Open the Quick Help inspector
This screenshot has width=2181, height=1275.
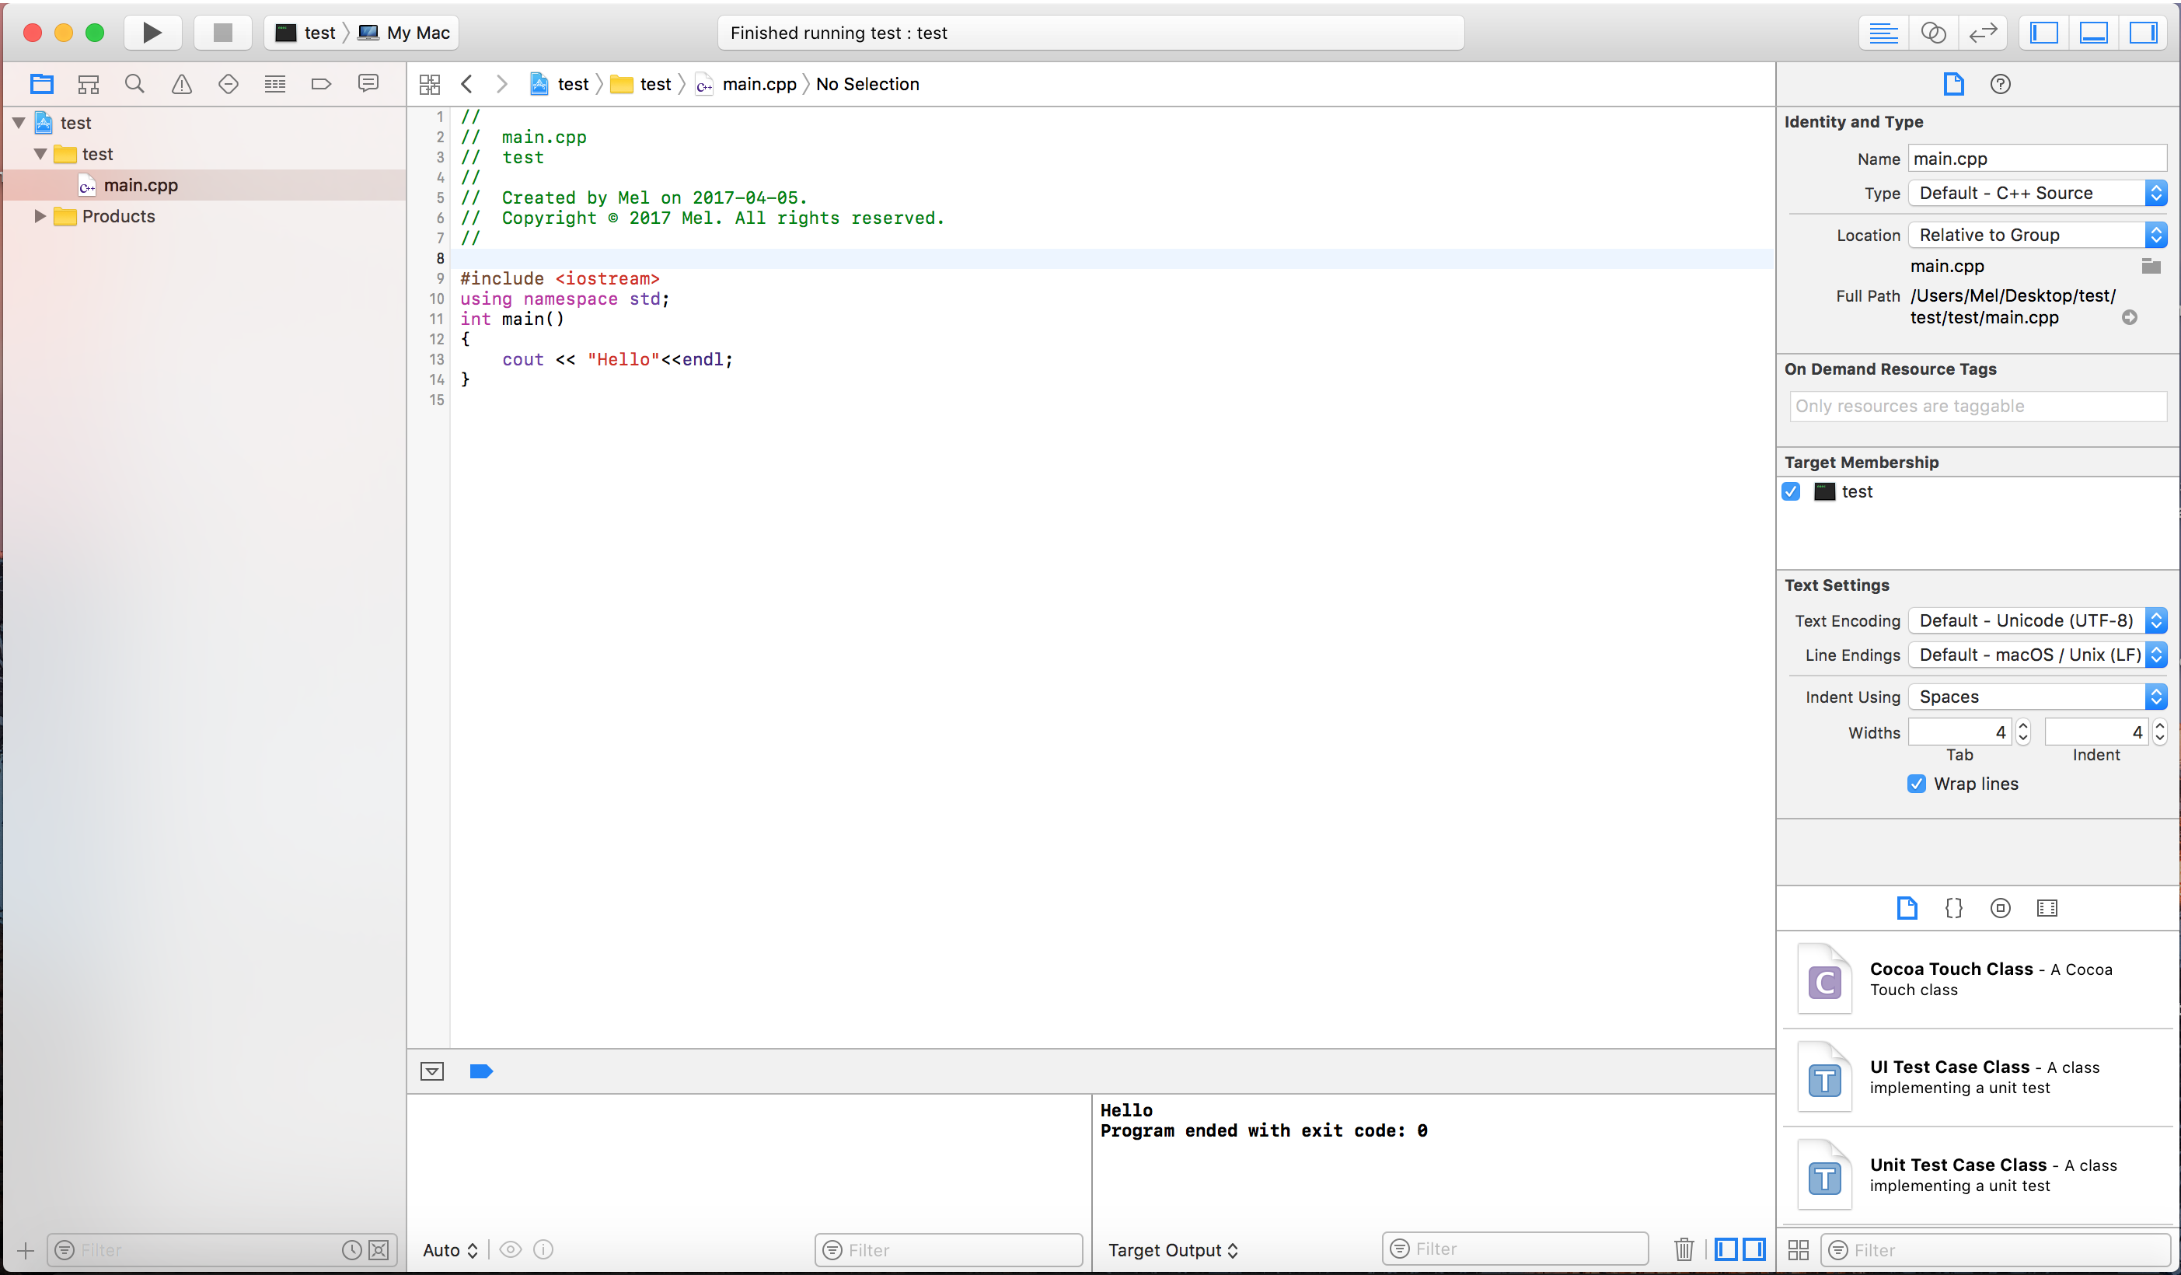tap(2000, 84)
